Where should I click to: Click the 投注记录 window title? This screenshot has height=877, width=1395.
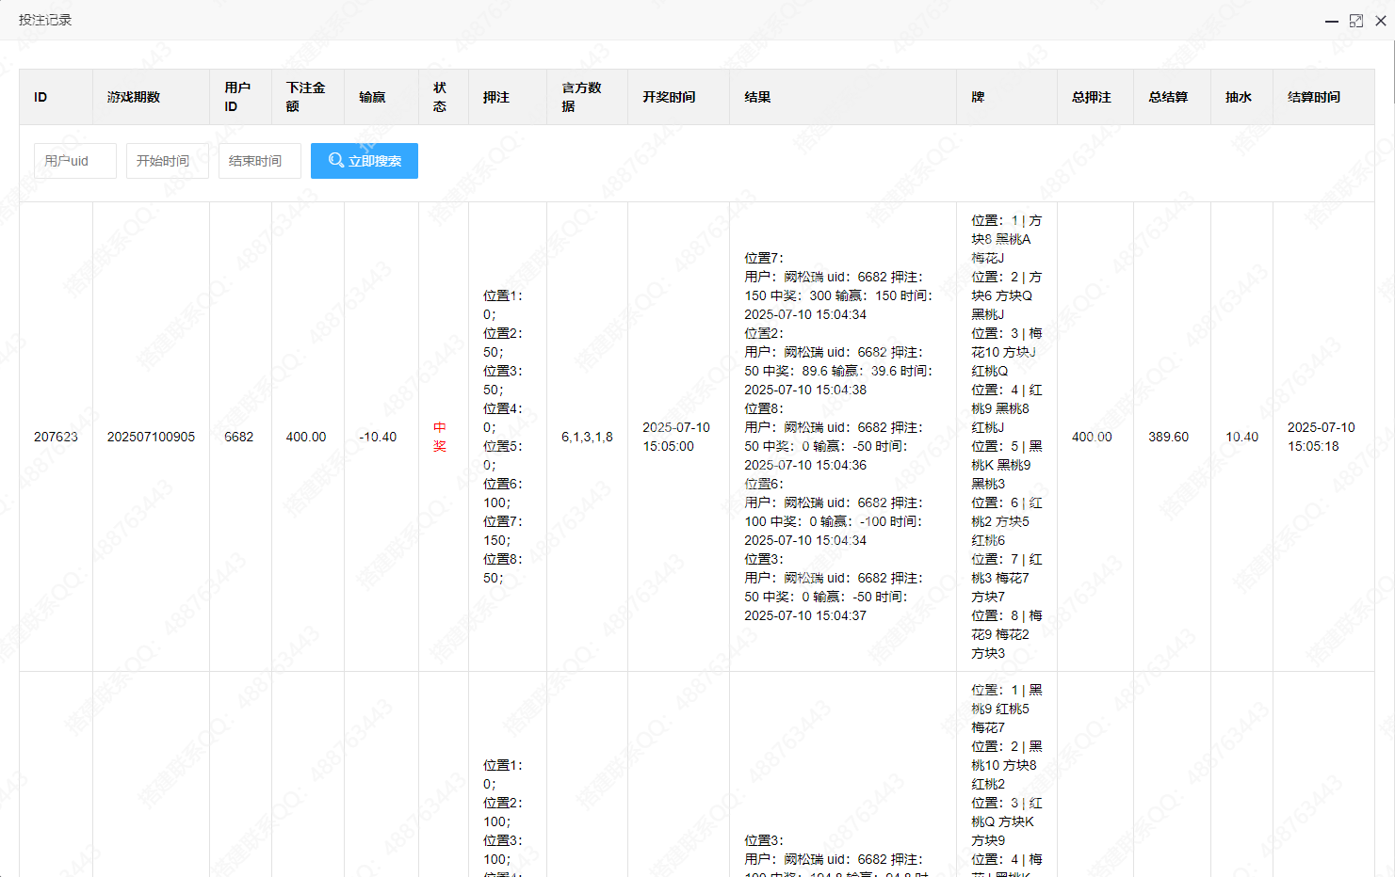45,20
